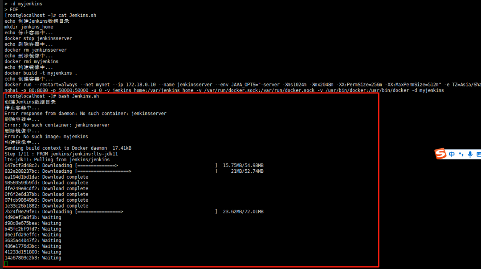Toggle the Chinese/English 中 input mode

[x=452, y=154]
